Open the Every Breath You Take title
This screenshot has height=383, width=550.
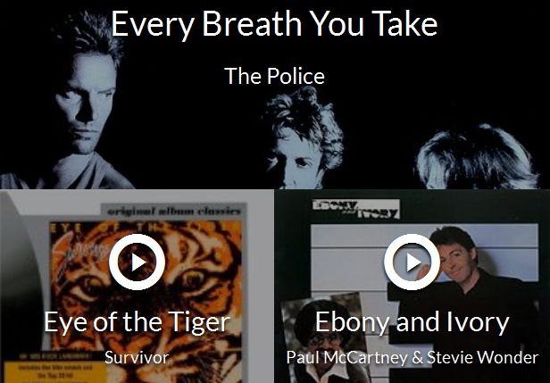274,24
